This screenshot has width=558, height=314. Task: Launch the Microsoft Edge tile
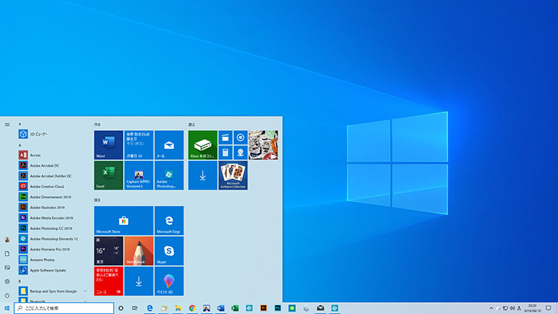click(169, 221)
